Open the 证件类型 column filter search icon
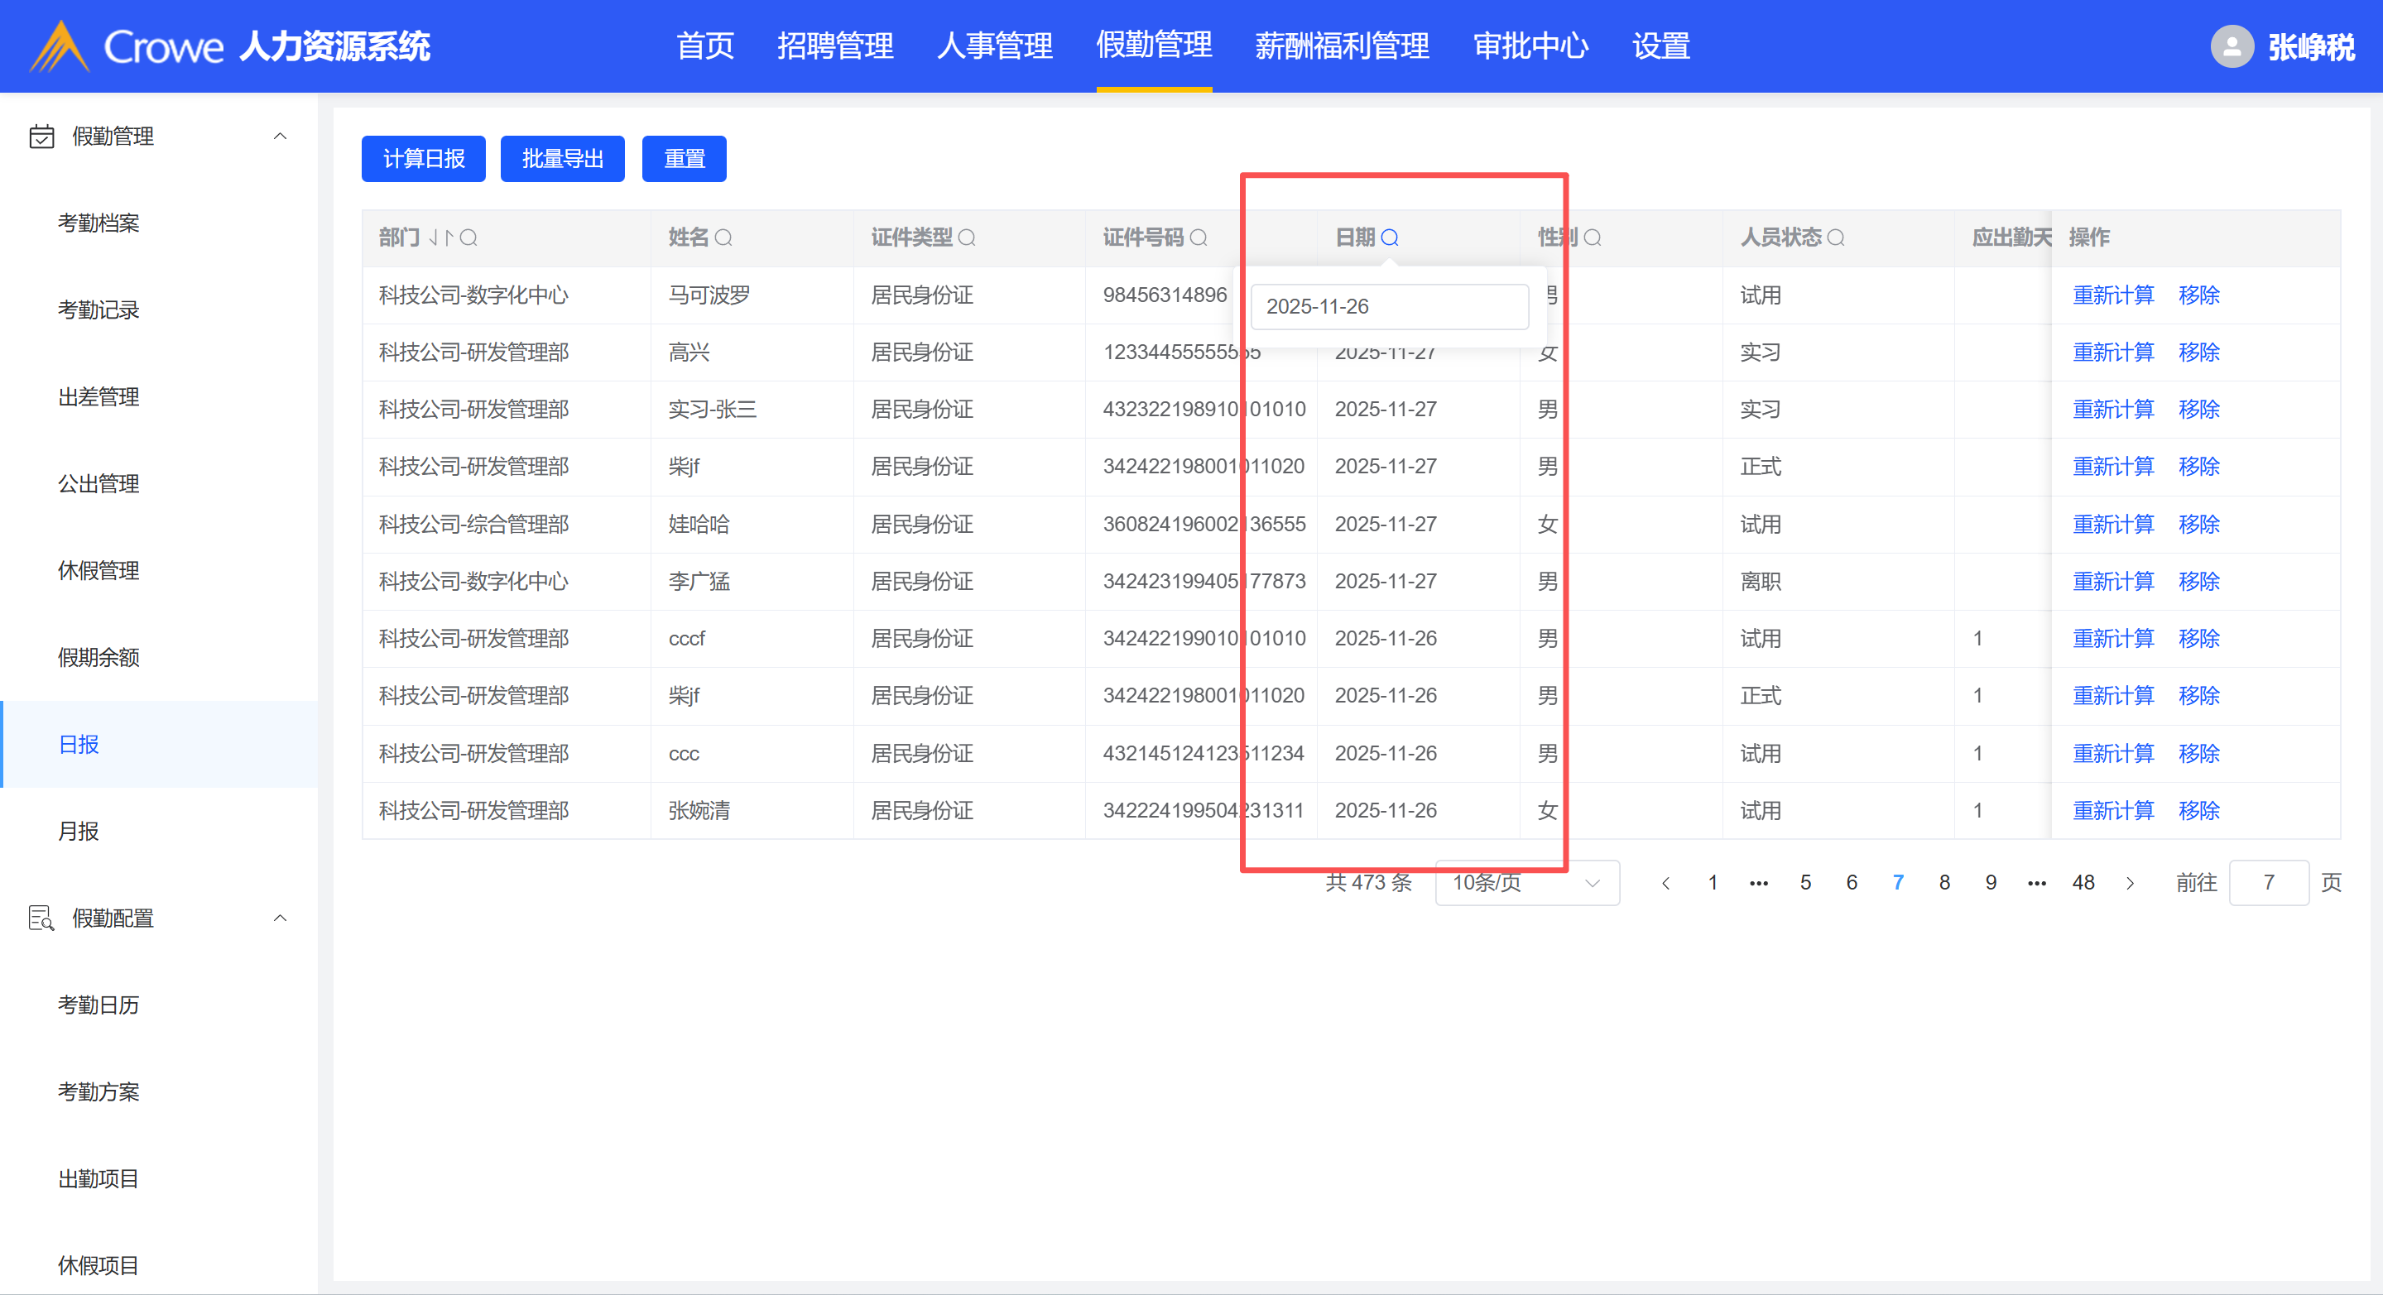 pyautogui.click(x=967, y=237)
